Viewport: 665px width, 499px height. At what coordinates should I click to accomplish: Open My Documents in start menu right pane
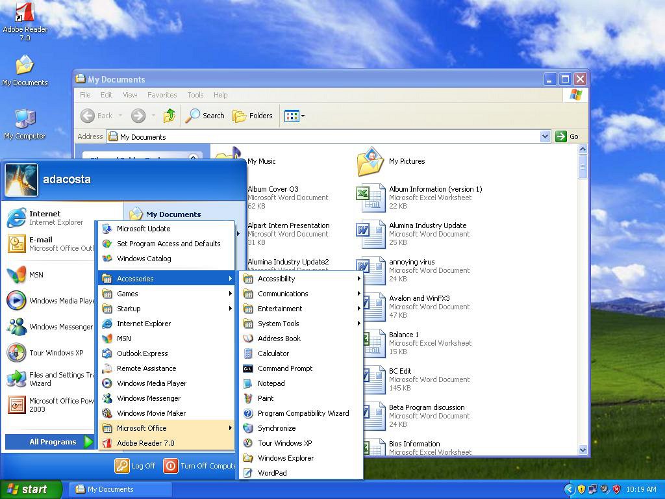point(166,214)
